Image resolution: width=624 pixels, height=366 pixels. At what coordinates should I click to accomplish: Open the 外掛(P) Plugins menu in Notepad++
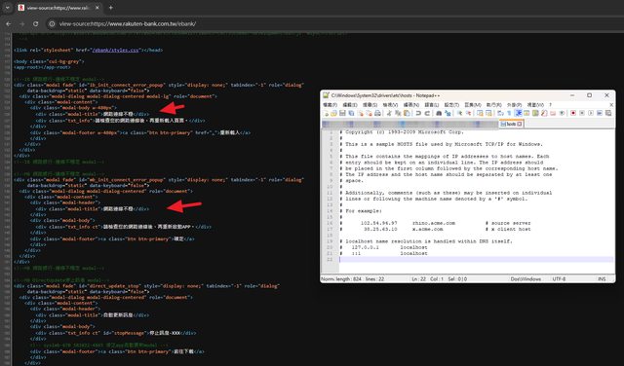(x=514, y=105)
